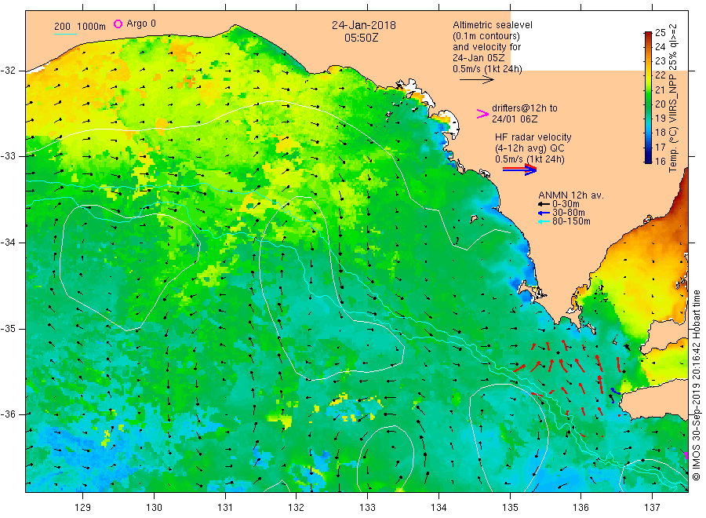Click the '24/01 06Z' drifter time text

coord(514,119)
